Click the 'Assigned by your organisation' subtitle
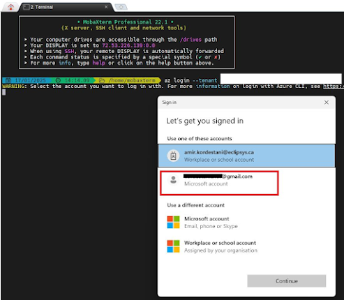The image size is (344, 300). pyautogui.click(x=220, y=250)
